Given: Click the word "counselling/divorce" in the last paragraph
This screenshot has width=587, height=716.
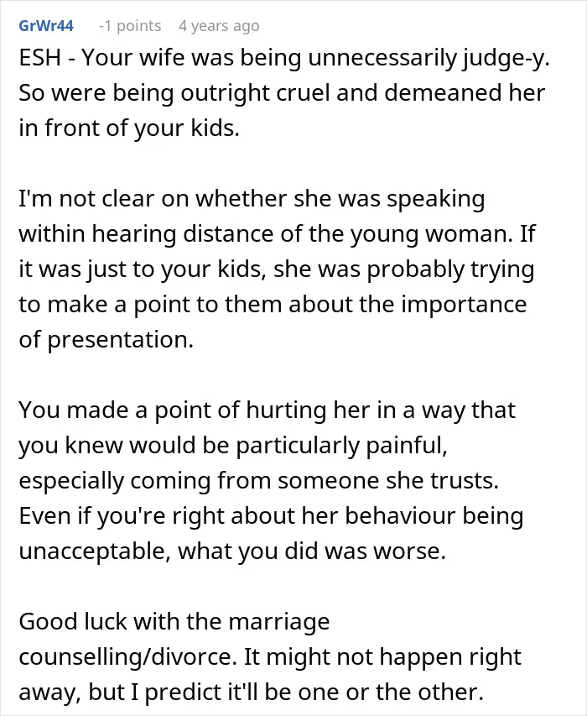Looking at the screenshot, I should (x=127, y=657).
